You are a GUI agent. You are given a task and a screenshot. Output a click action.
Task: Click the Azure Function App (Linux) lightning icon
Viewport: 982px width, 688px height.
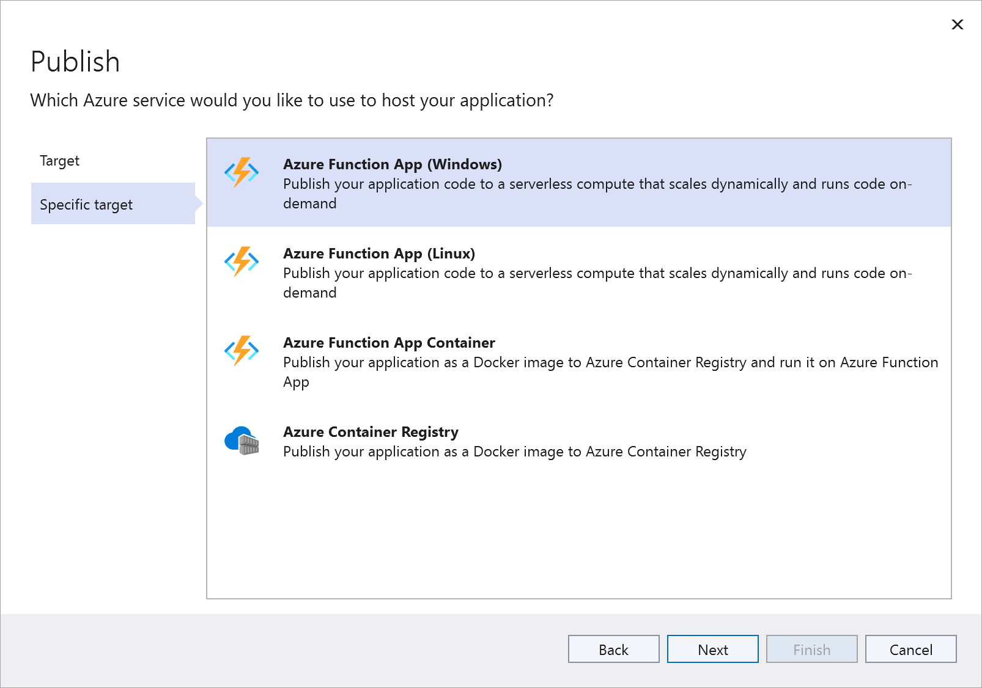click(x=242, y=262)
